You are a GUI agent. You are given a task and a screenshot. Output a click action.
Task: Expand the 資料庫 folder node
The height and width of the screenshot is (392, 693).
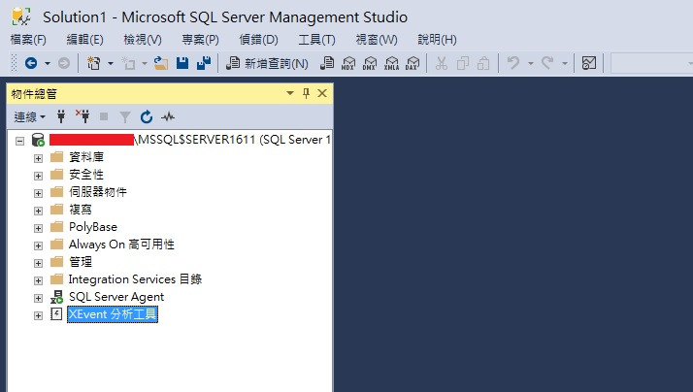click(38, 158)
